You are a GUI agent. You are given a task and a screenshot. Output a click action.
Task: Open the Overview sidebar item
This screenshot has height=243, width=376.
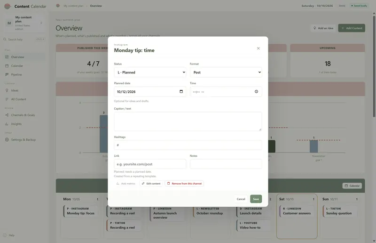(x=24, y=57)
